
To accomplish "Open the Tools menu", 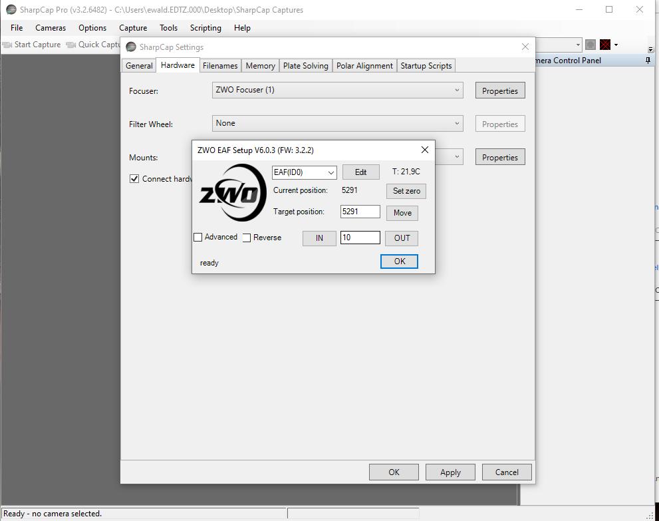I will (168, 28).
